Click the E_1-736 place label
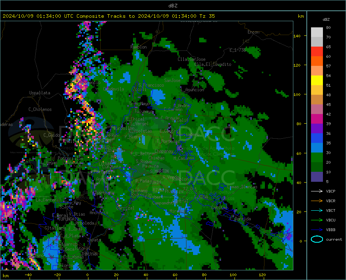The image size is (346, 280). [238, 50]
